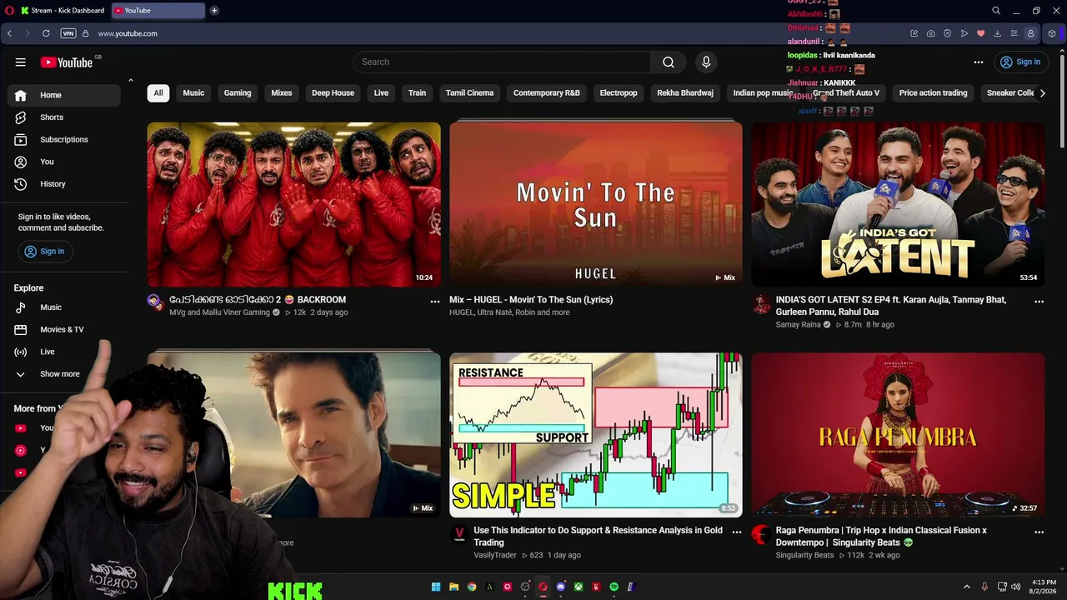
Task: Open the Windows Start menu
Action: point(436,587)
